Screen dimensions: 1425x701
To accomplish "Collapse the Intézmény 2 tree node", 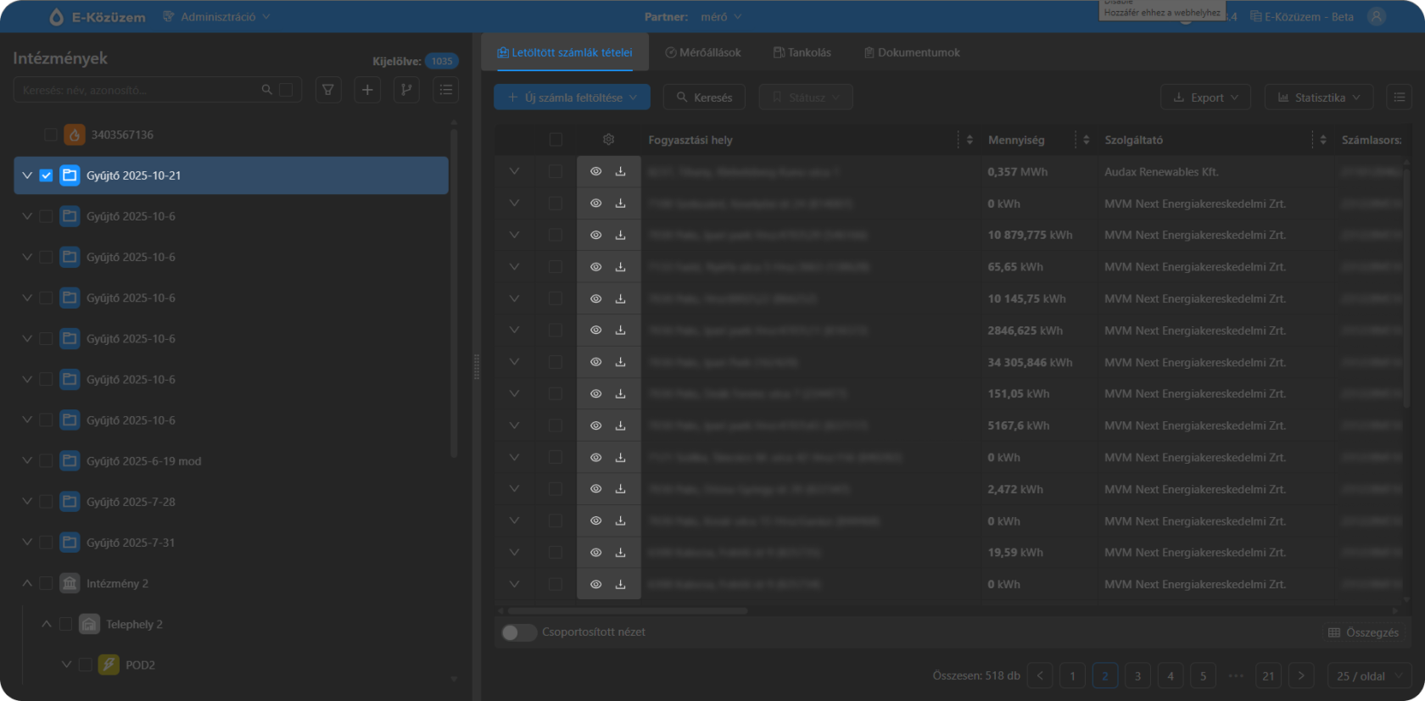I will 27,583.
